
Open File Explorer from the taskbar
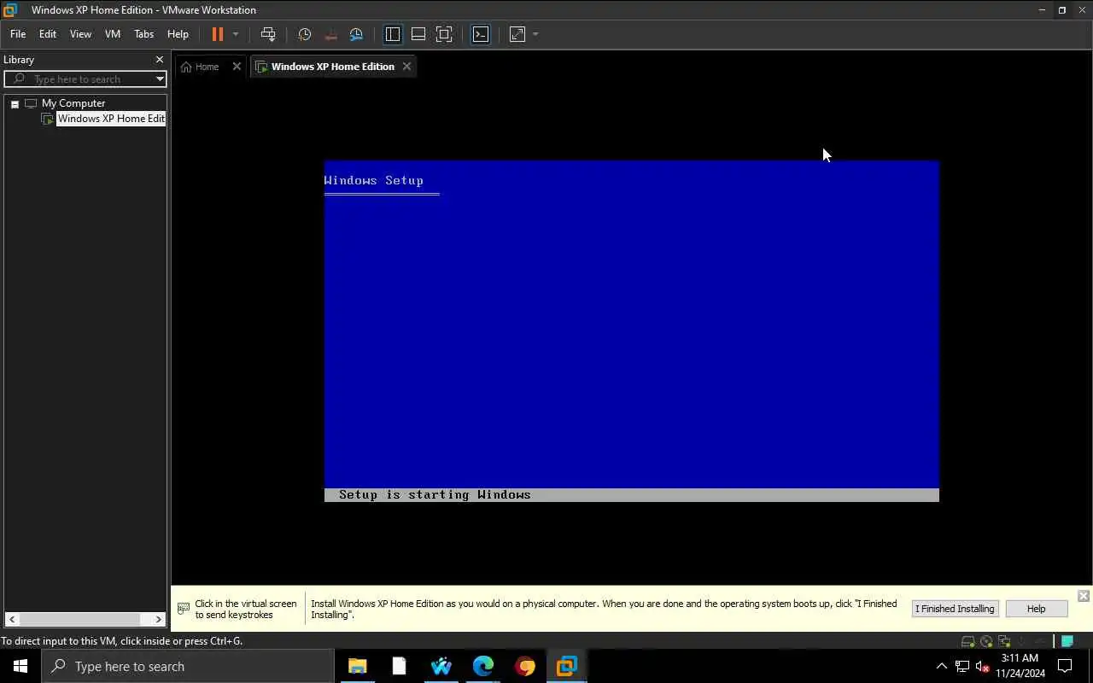coord(358,666)
